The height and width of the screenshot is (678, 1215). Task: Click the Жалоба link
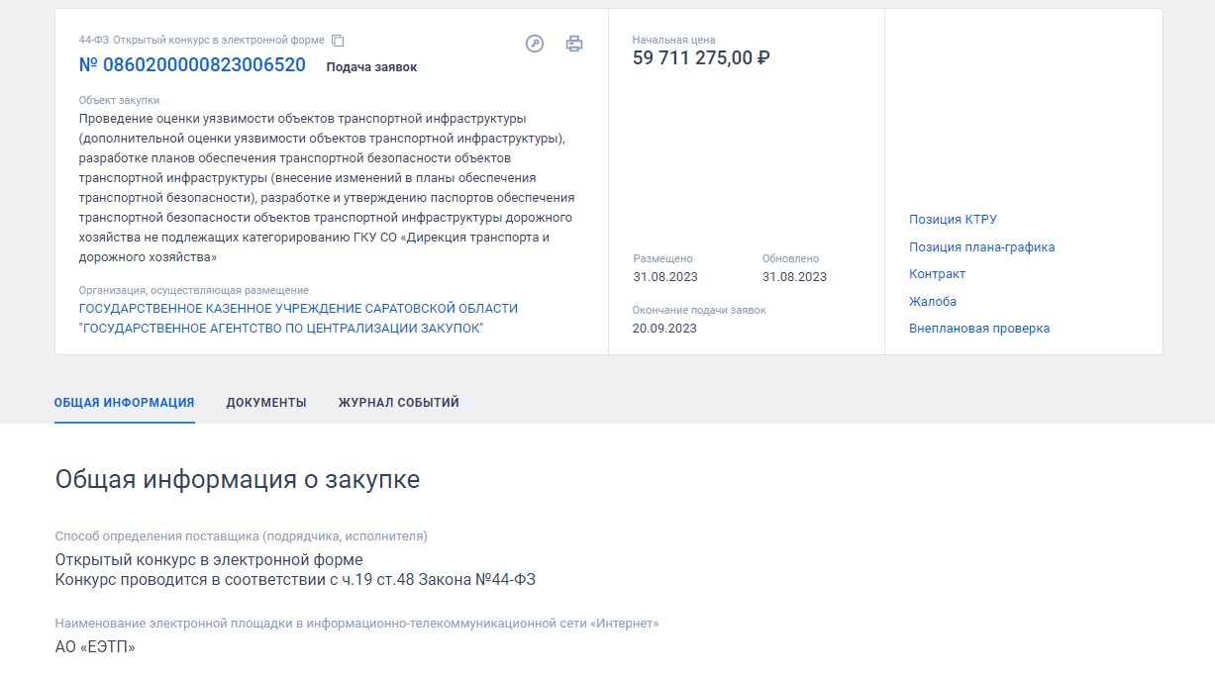click(933, 302)
